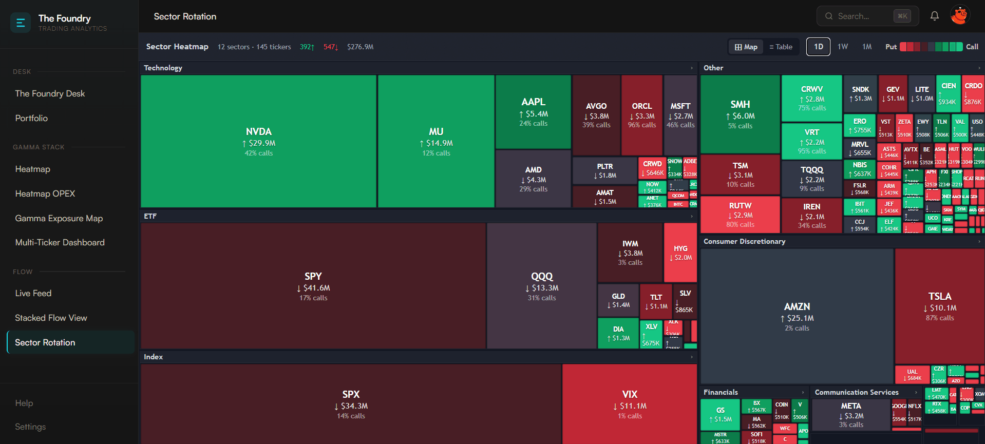Expand the Communication Services chevron

pos(916,392)
